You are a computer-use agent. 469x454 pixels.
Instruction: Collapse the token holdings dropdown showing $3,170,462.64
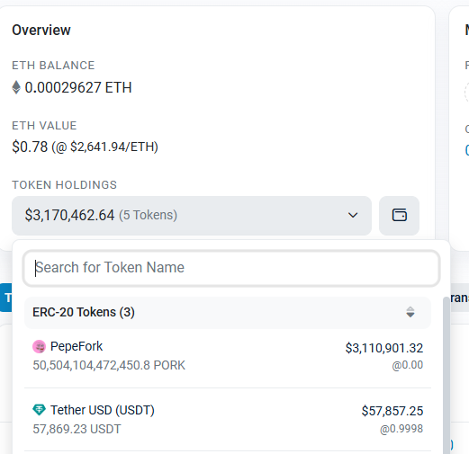192,216
